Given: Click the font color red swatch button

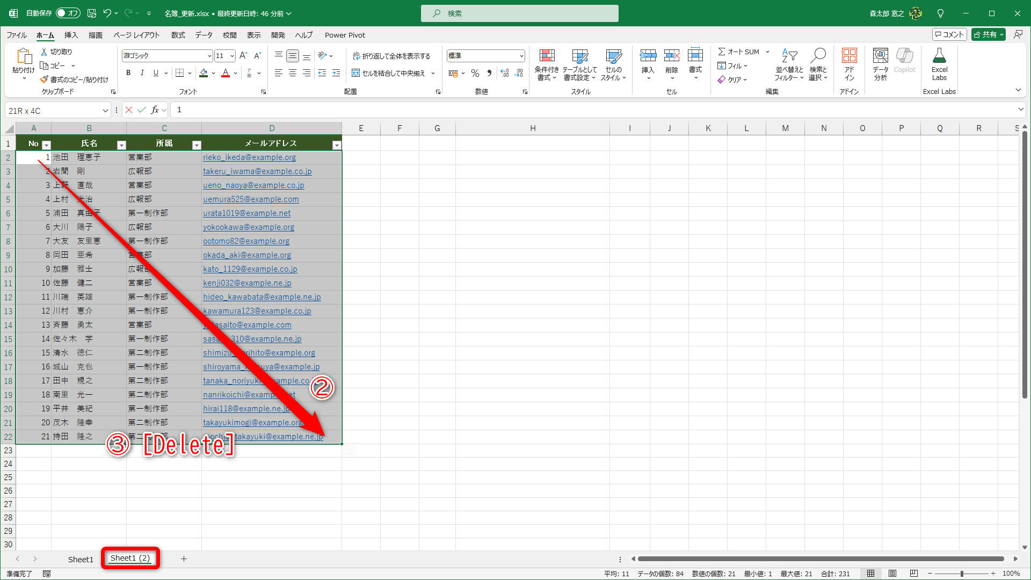Looking at the screenshot, I should tap(226, 73).
